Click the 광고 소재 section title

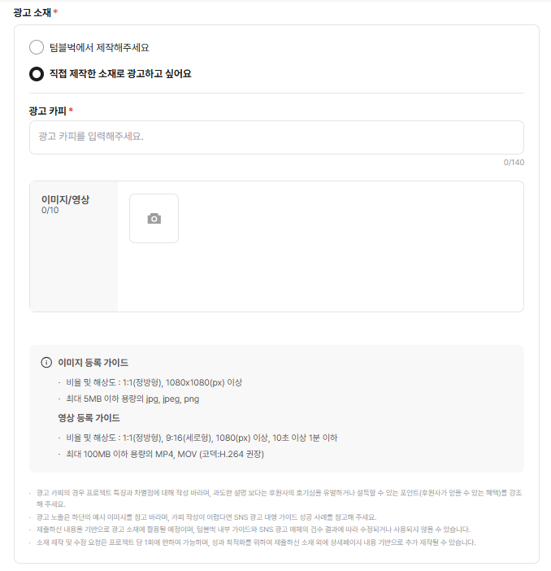pyautogui.click(x=33, y=12)
